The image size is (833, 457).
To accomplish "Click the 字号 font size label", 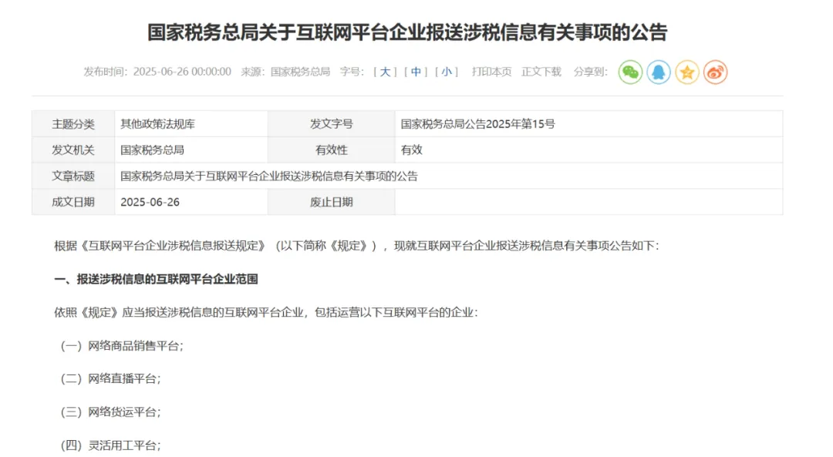I will 352,72.
